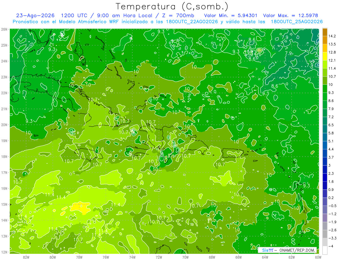This screenshot has width=338, height=261.
Task: Click the "2.3" value on the color scale
Action: 331,173
